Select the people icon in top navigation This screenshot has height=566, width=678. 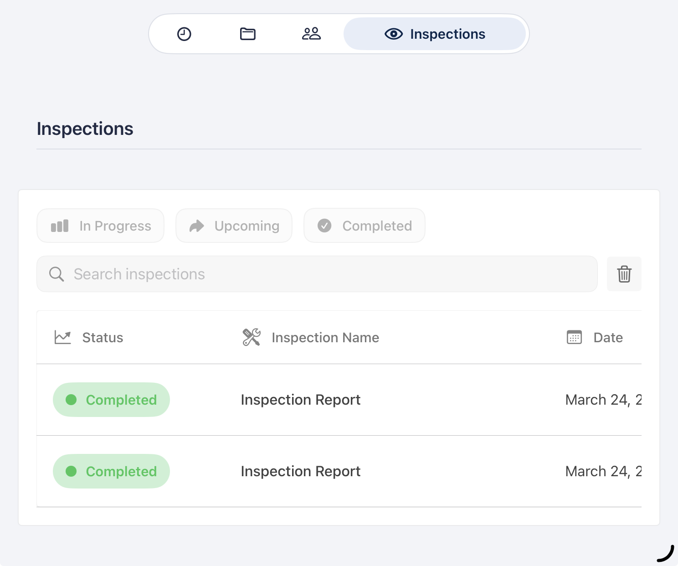coord(311,33)
